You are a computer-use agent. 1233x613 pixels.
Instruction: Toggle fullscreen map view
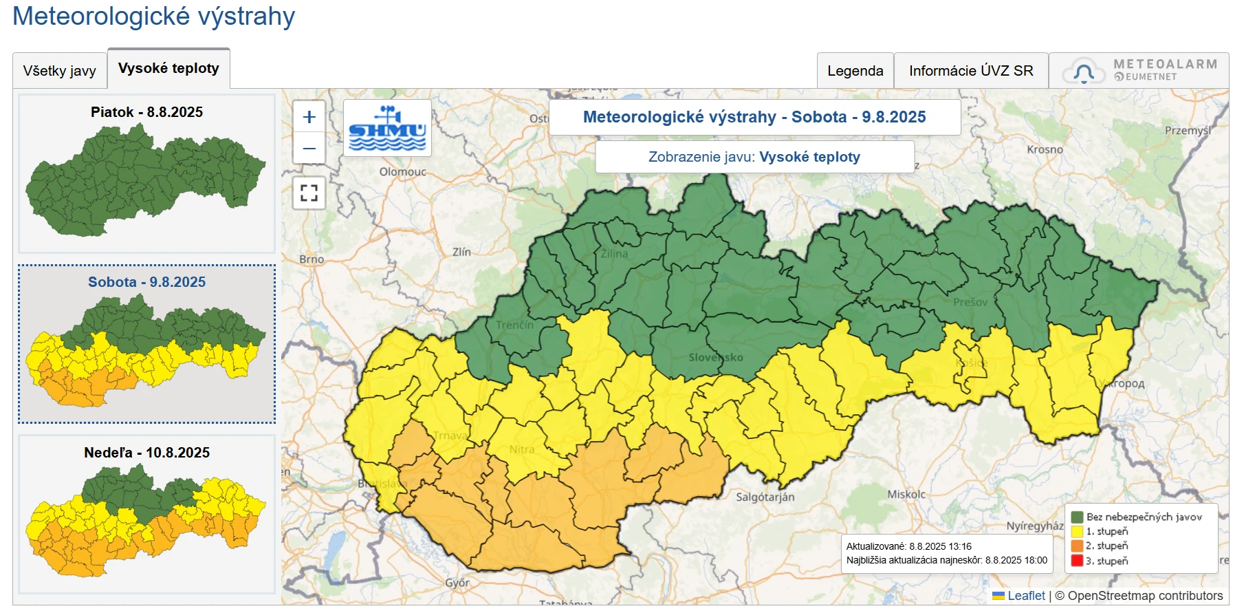pos(309,193)
